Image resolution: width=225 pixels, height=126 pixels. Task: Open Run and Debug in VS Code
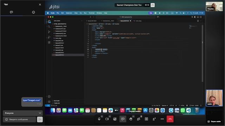pos(49,37)
